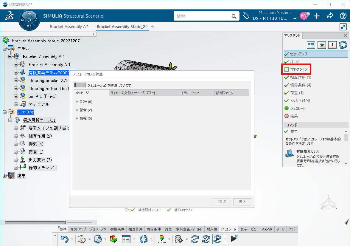Select the 構造解析ケース.1 tree item
The height and width of the screenshot is (246, 350).
tap(39, 120)
